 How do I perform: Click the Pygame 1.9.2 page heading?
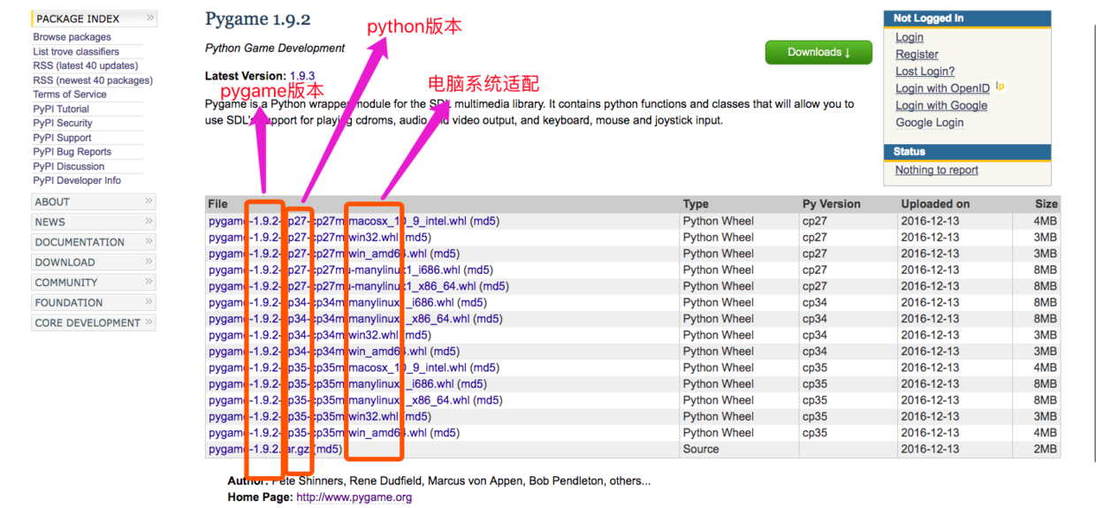(x=258, y=19)
